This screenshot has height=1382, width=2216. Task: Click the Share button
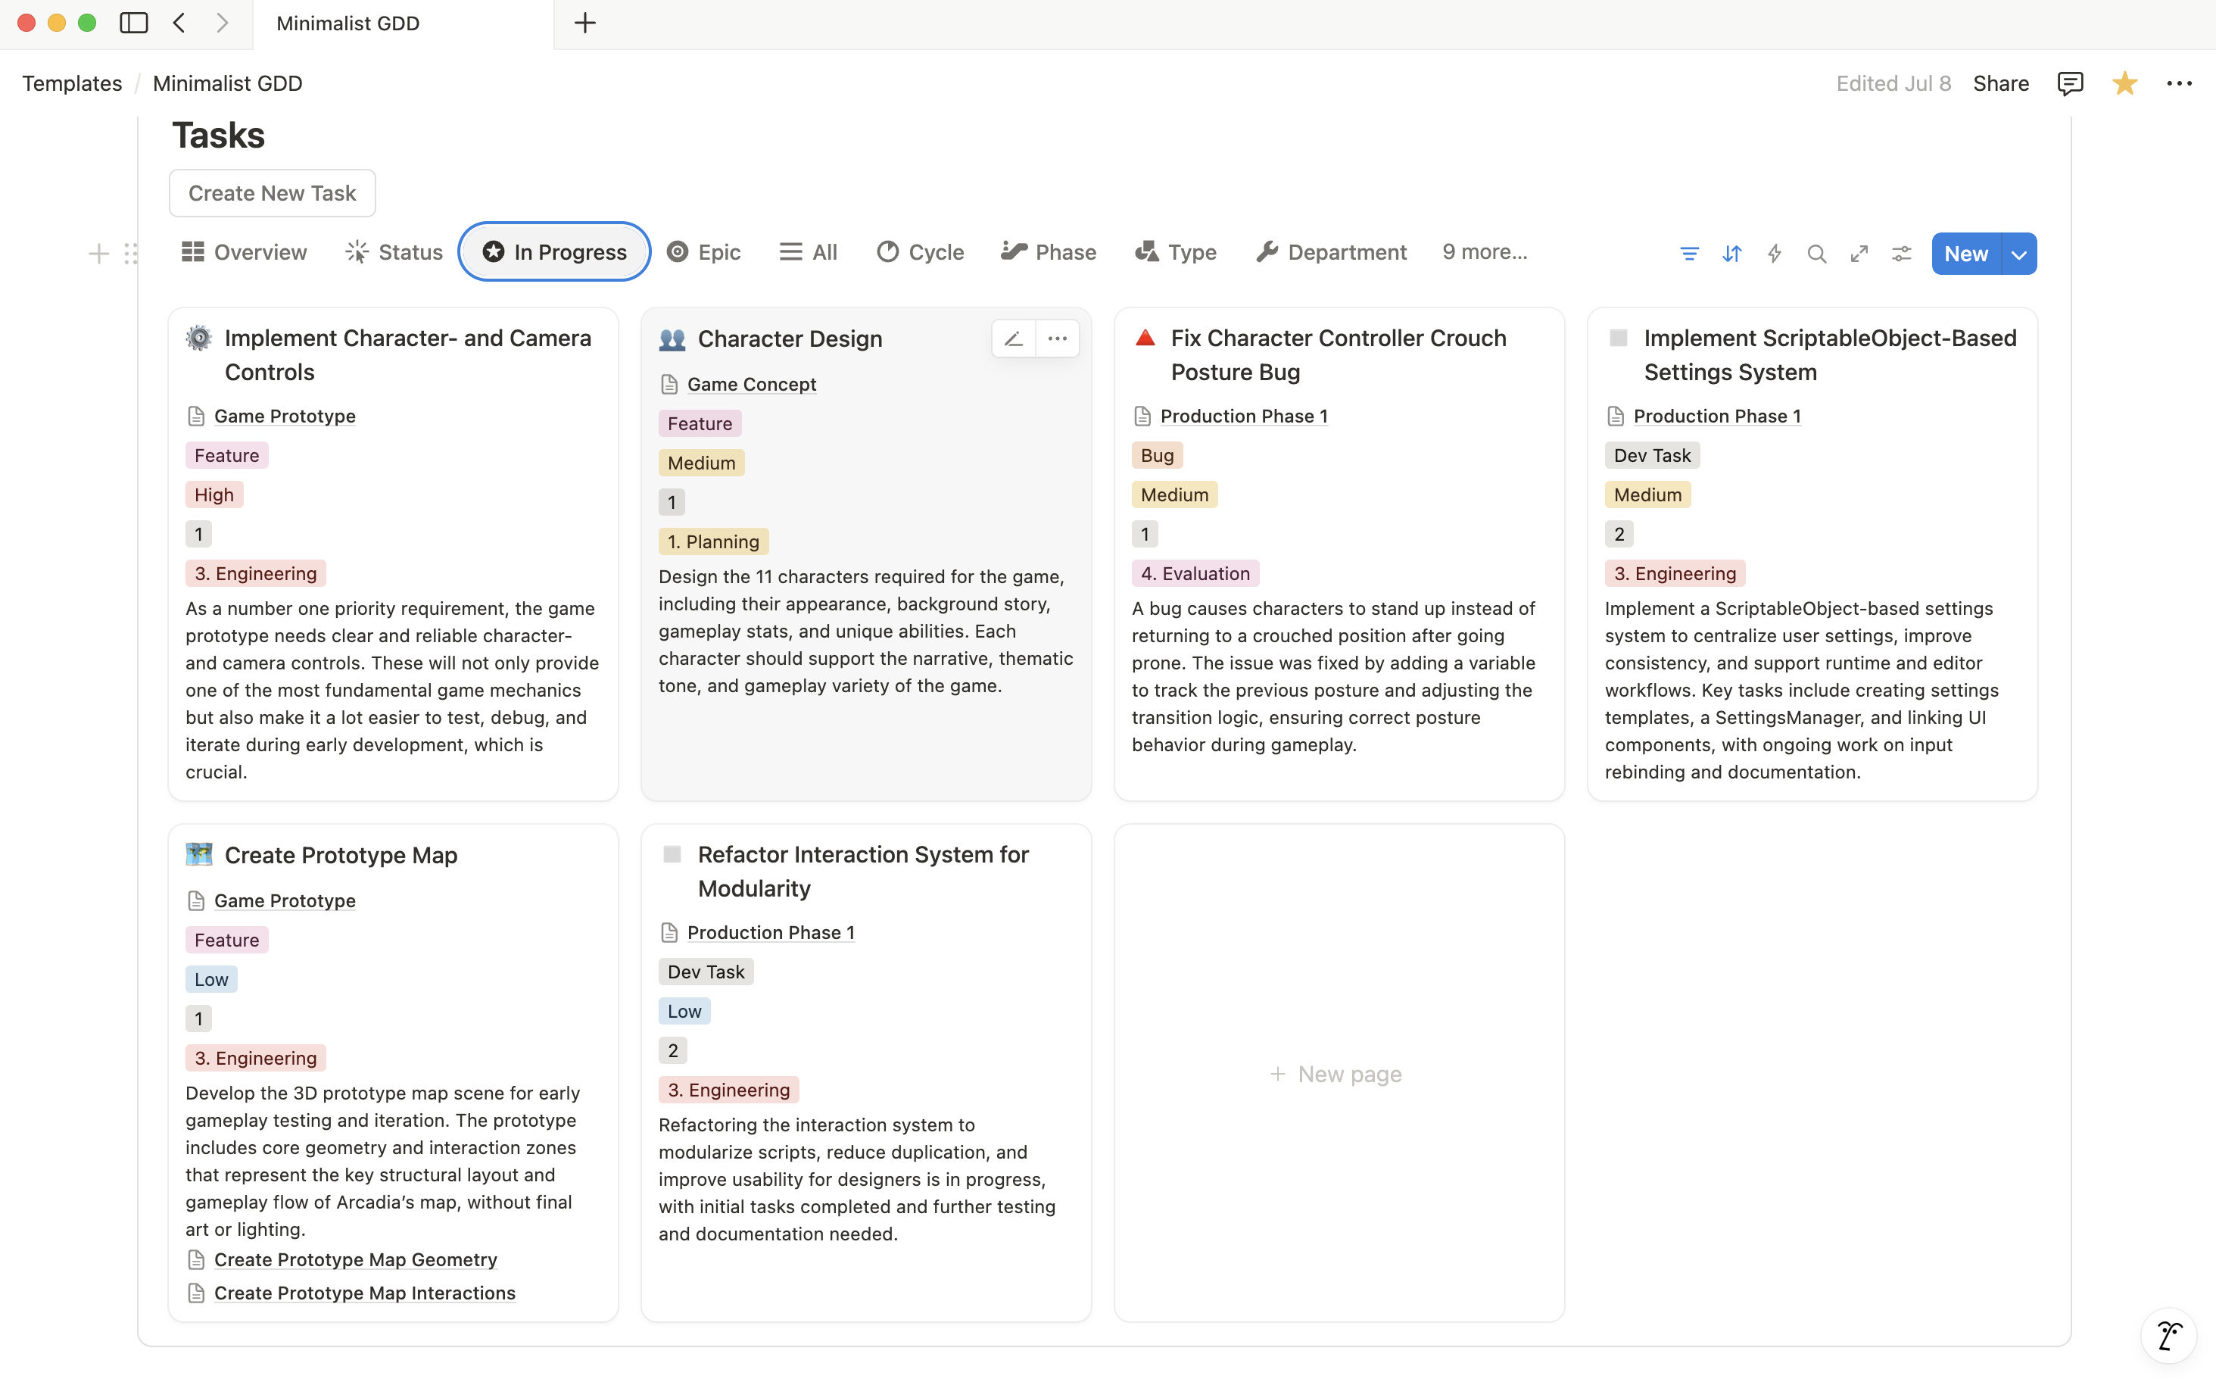coord(2000,83)
